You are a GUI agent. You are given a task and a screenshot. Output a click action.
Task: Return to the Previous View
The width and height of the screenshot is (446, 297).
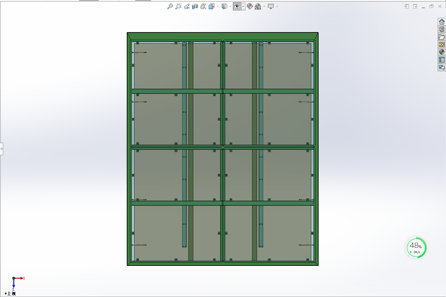click(187, 6)
